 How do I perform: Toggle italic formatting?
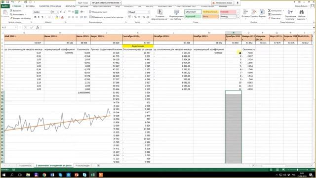click(x=39, y=17)
